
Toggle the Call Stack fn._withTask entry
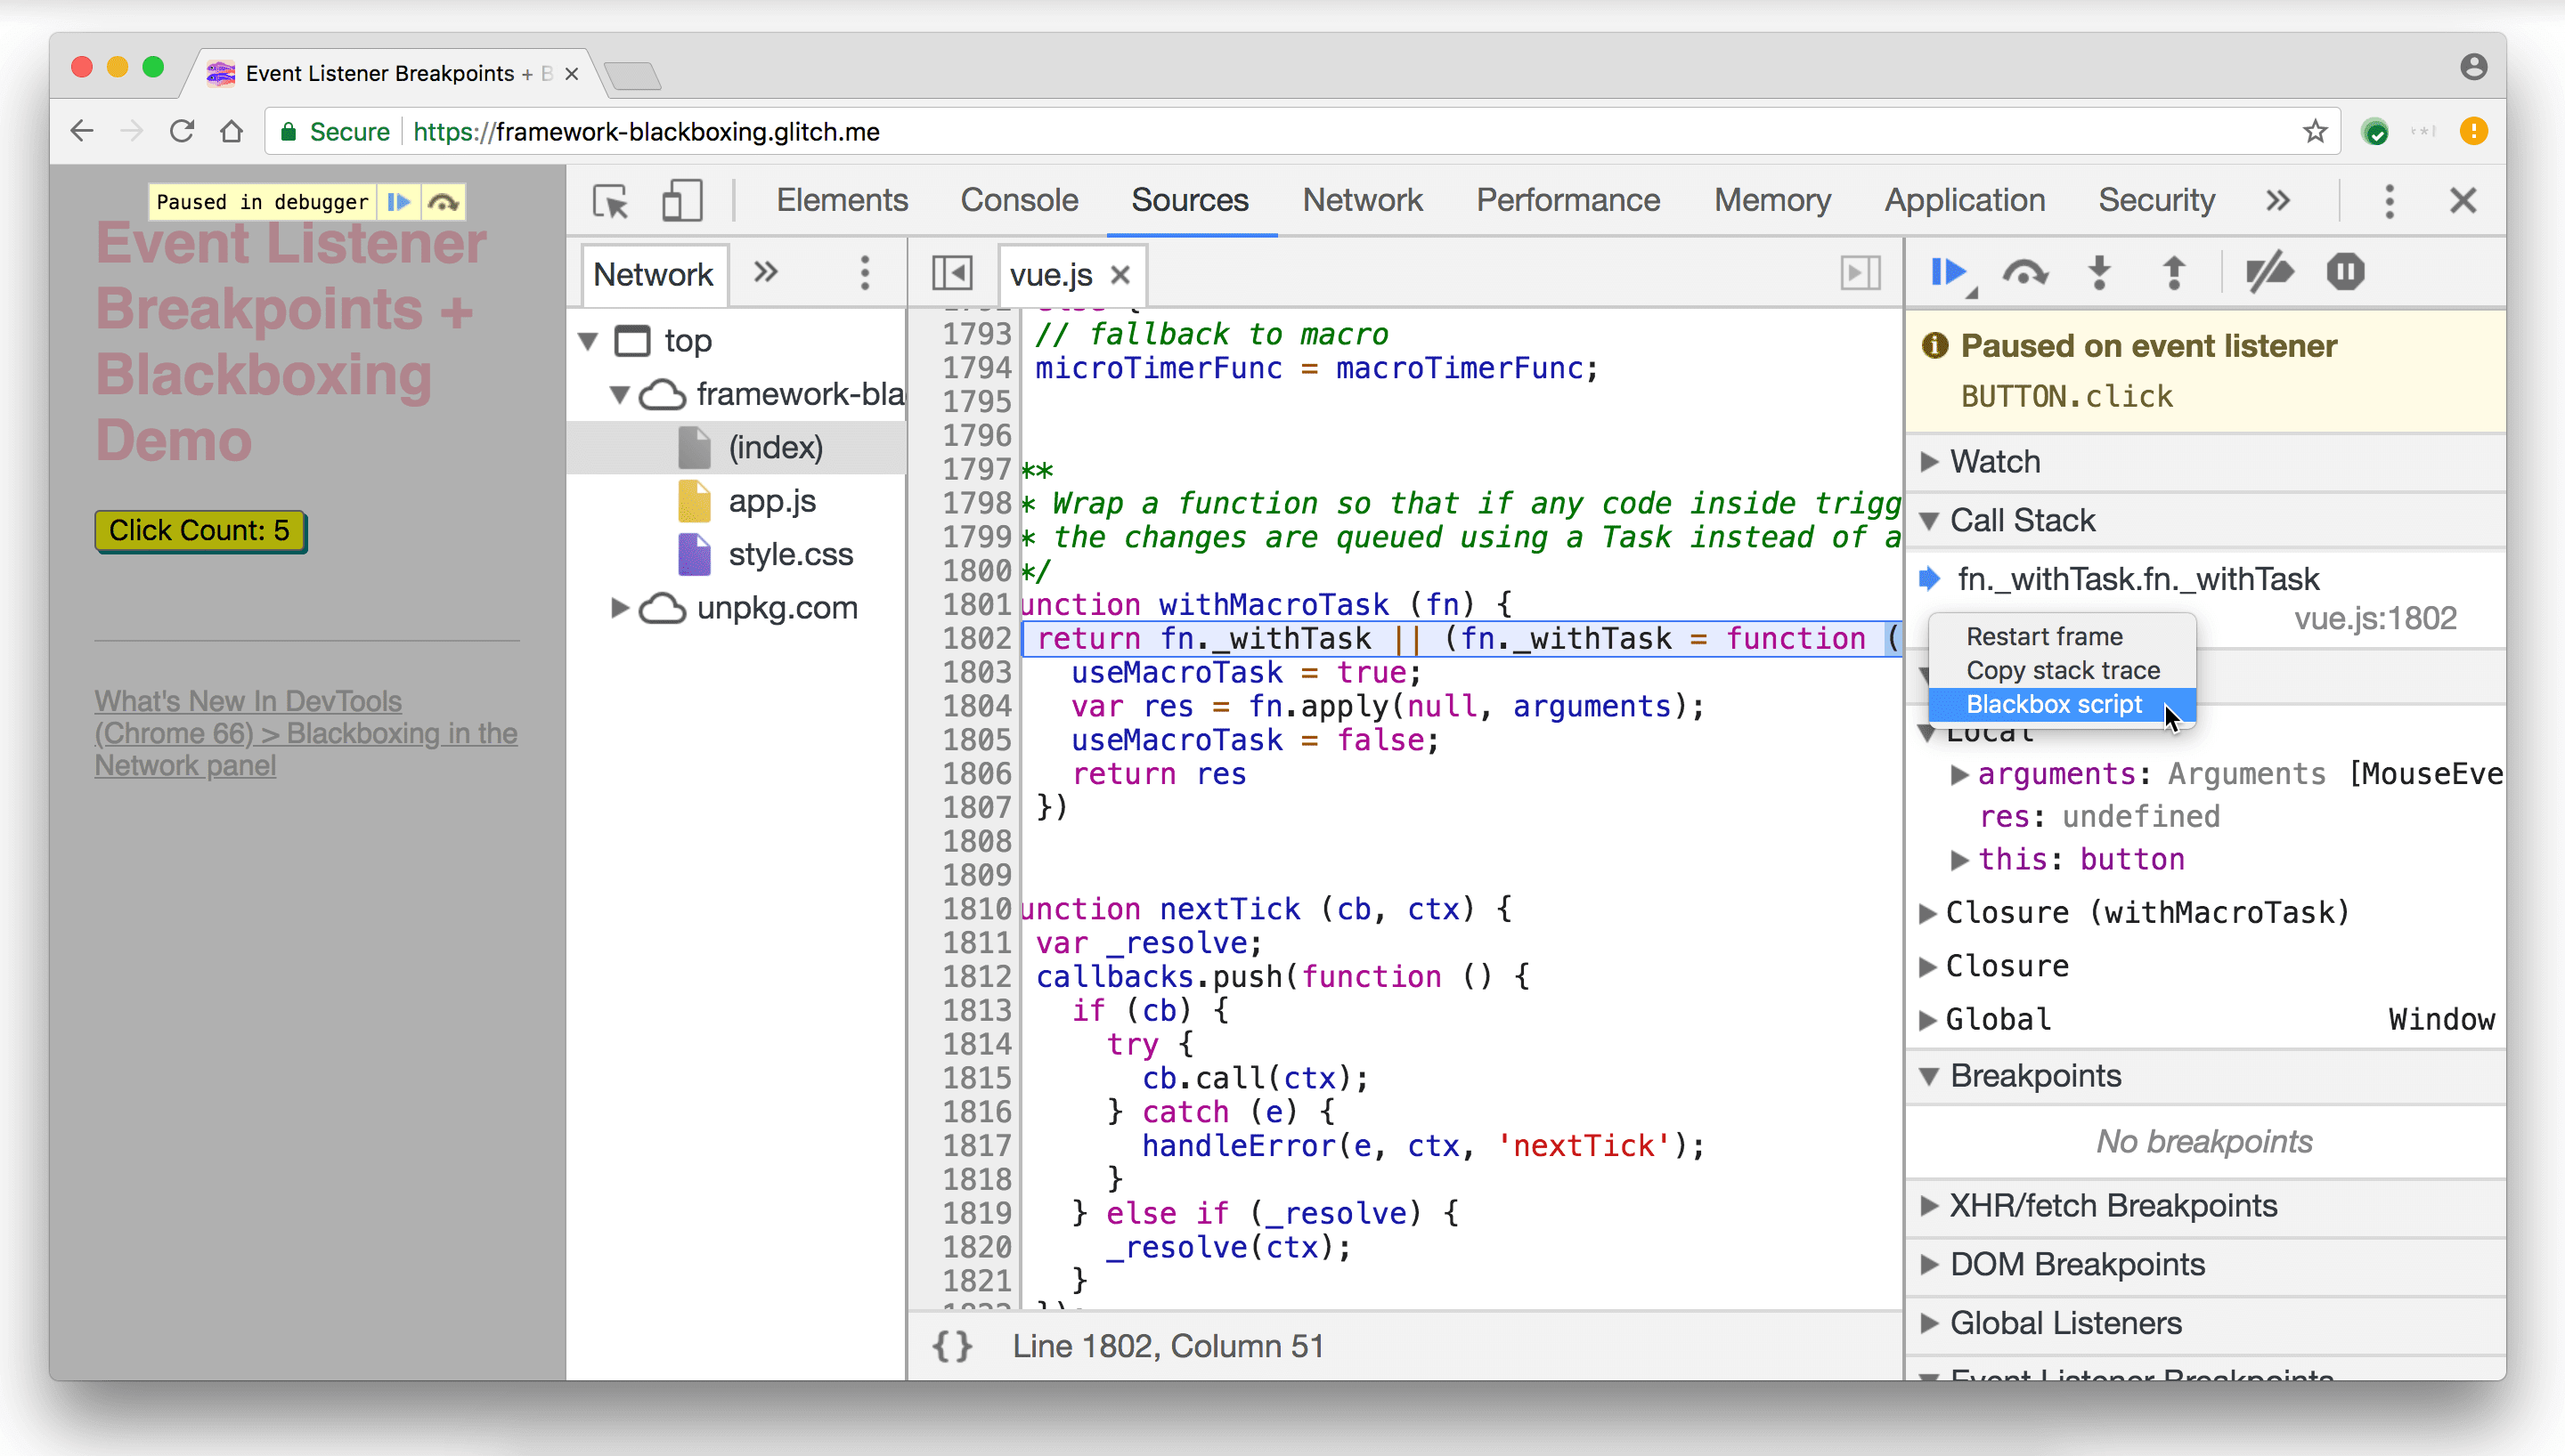(x=2138, y=579)
